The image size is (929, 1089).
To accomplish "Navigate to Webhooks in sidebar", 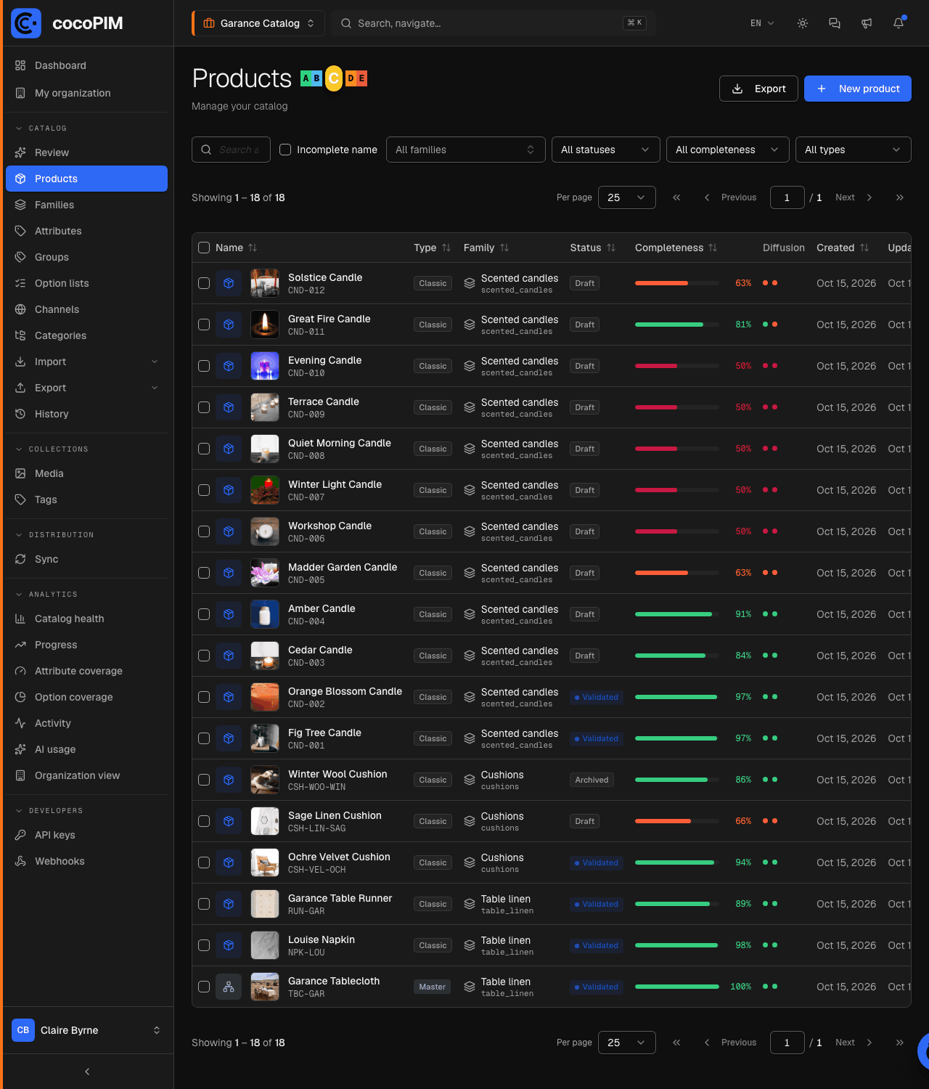I will point(86,861).
